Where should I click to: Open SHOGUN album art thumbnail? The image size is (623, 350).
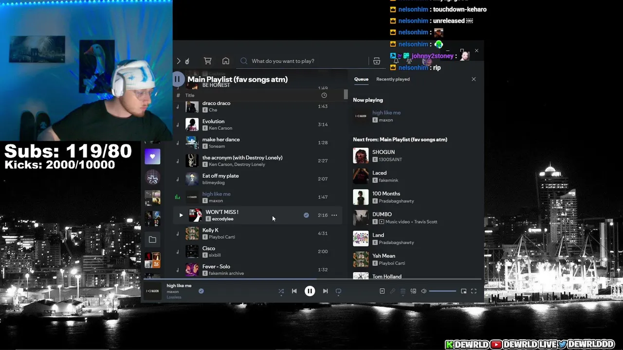(x=361, y=156)
